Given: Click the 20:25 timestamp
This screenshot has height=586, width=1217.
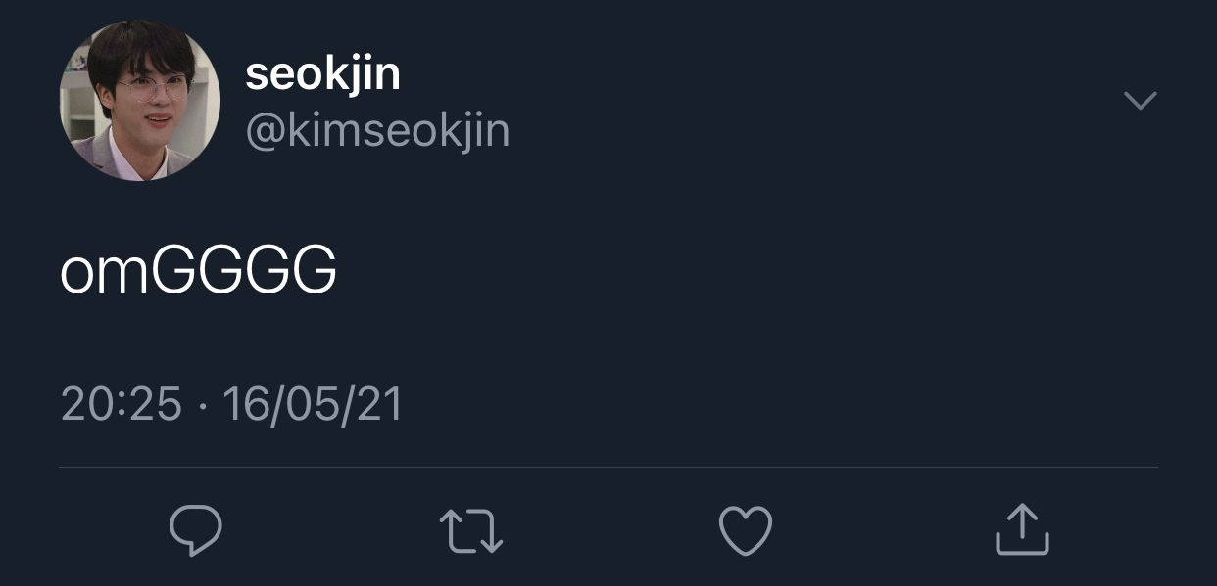Looking at the screenshot, I should point(122,404).
